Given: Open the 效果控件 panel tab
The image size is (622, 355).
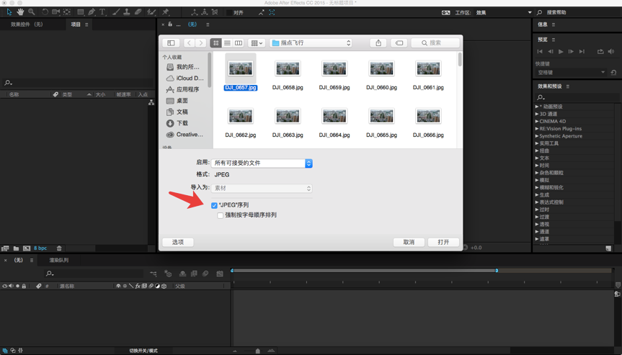Looking at the screenshot, I should (x=27, y=24).
